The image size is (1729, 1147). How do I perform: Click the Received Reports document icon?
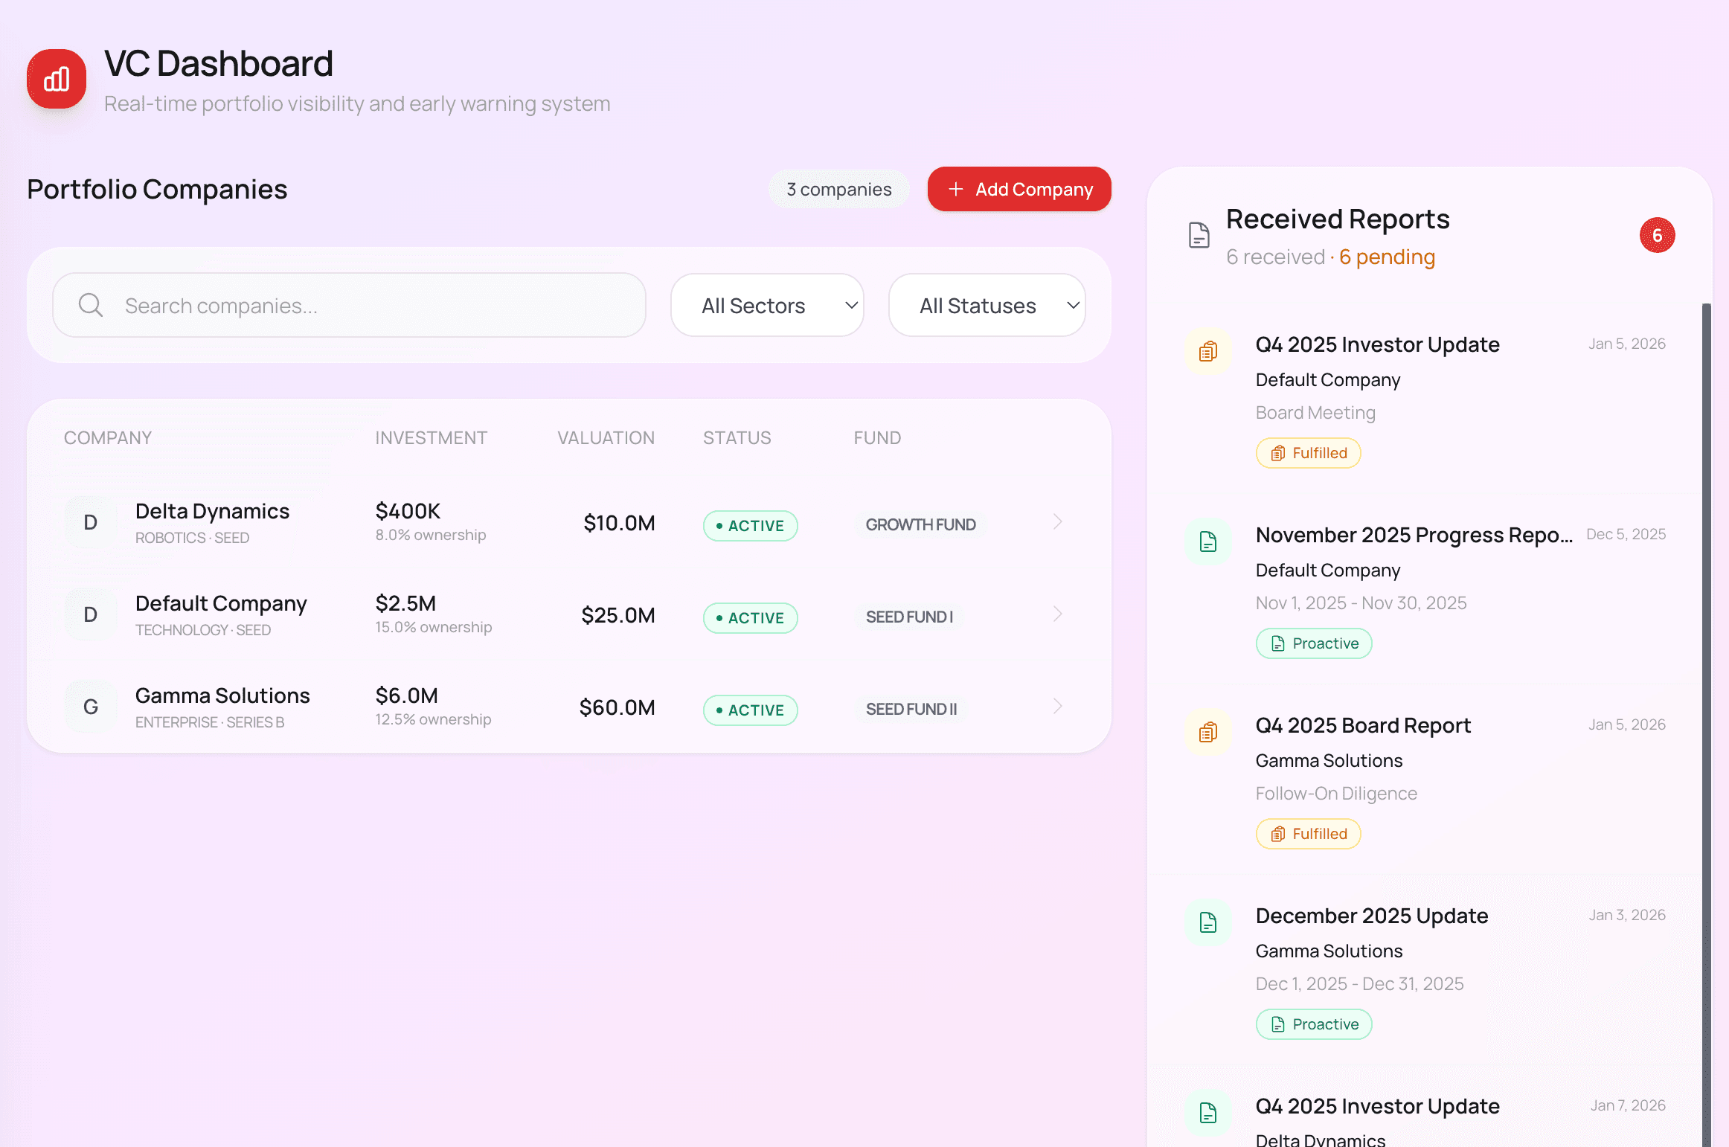click(x=1198, y=235)
